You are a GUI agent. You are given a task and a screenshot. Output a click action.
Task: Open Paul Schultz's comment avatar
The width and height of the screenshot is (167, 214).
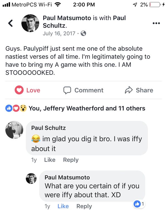(x=14, y=130)
